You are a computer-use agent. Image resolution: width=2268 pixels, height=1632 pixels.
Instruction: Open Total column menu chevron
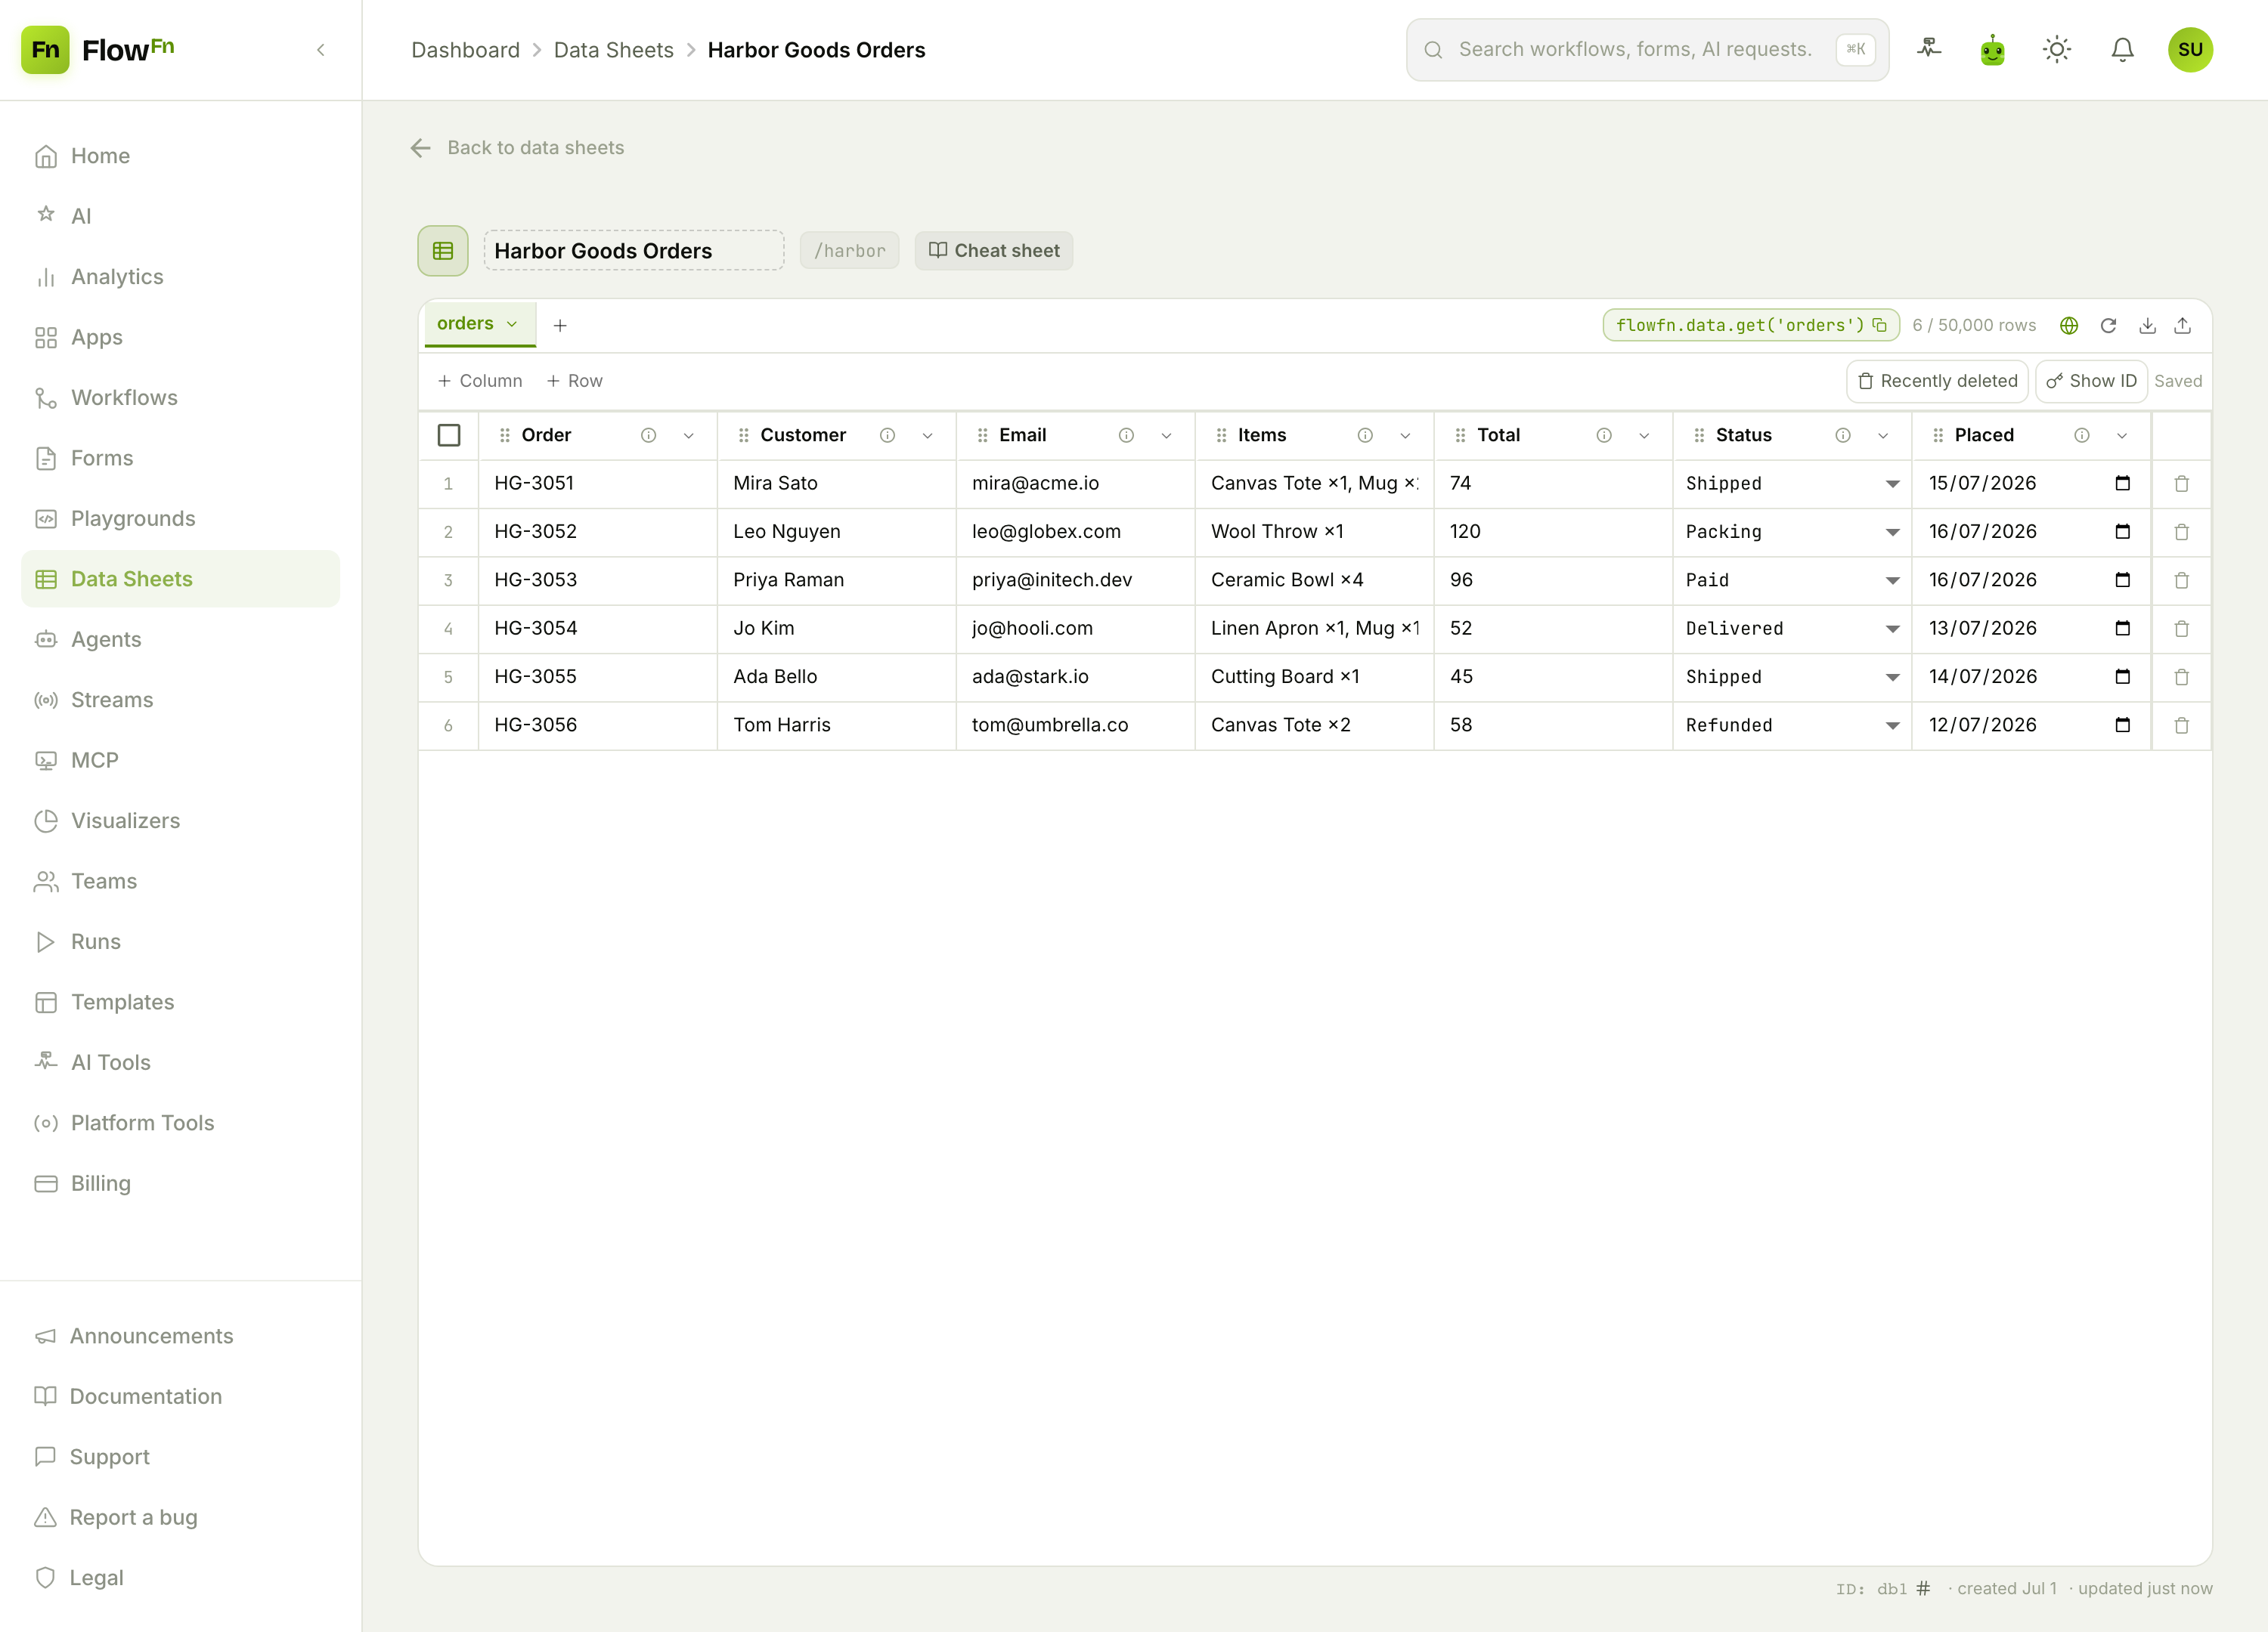click(1644, 434)
